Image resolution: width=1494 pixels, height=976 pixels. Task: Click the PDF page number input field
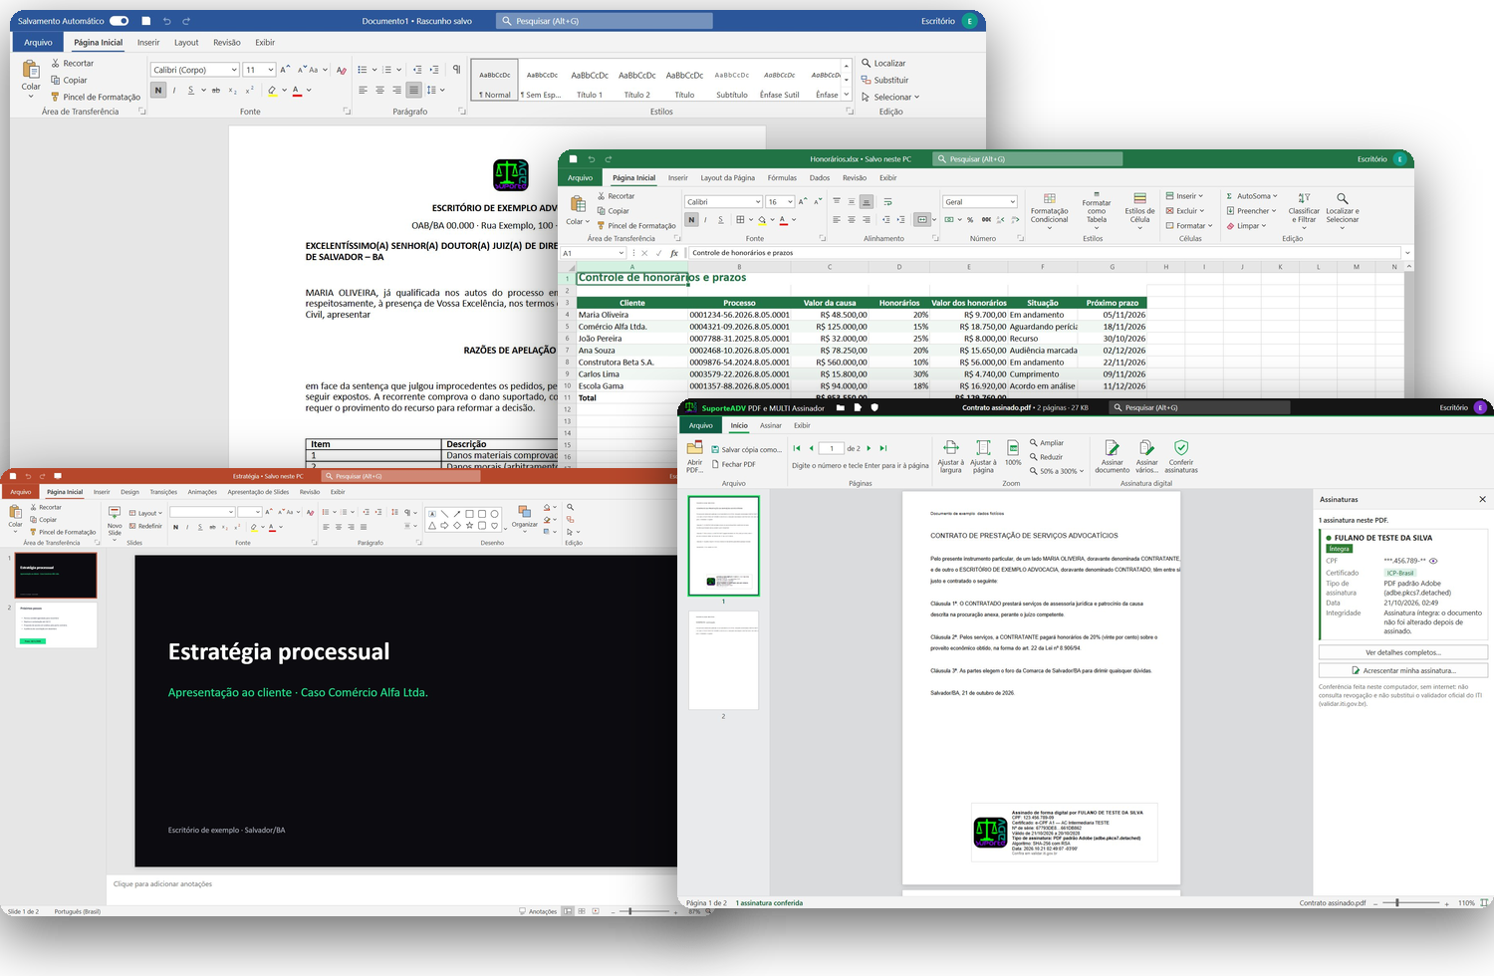[x=832, y=448]
